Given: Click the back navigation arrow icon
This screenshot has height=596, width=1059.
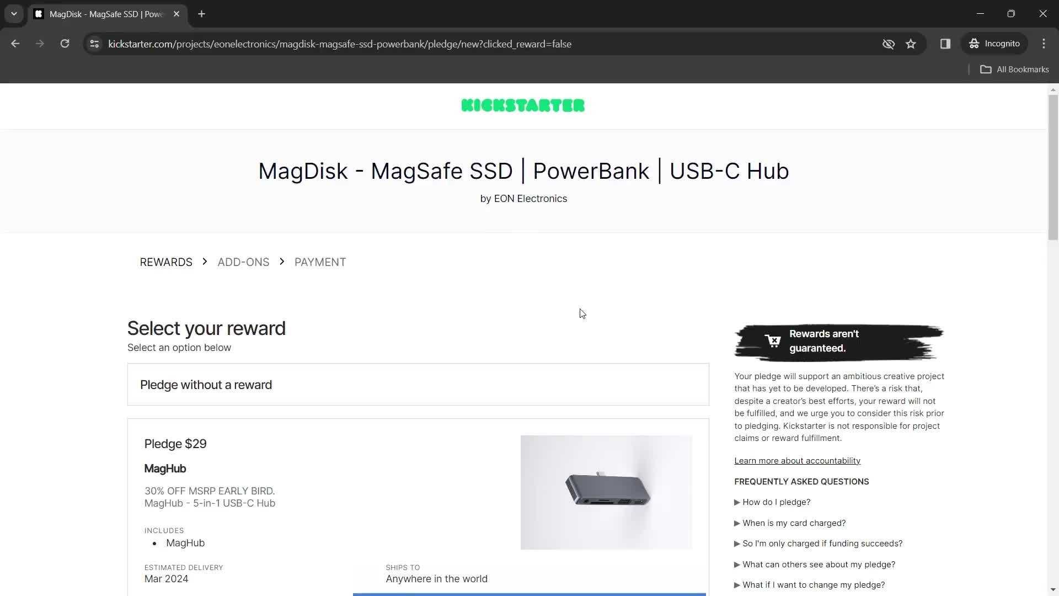Looking at the screenshot, I should (x=16, y=44).
